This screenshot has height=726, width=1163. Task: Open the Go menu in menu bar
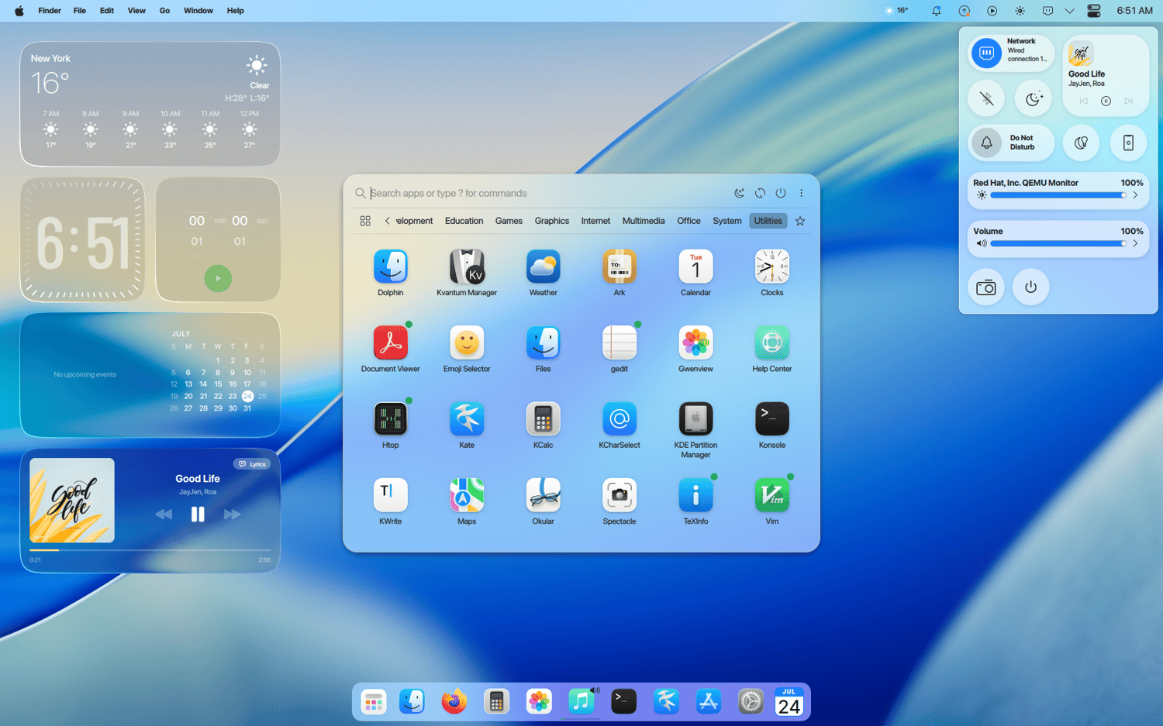(164, 11)
